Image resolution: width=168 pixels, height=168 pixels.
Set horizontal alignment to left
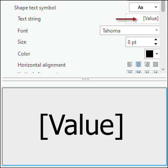click(130, 65)
